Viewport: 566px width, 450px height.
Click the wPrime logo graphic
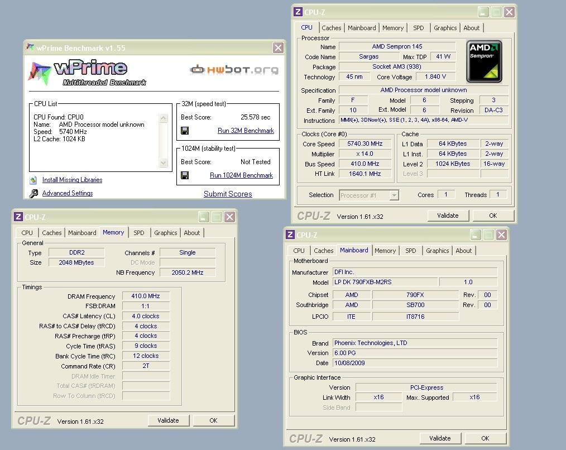point(88,73)
